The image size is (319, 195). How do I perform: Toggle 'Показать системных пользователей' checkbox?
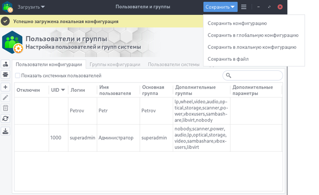point(18,76)
